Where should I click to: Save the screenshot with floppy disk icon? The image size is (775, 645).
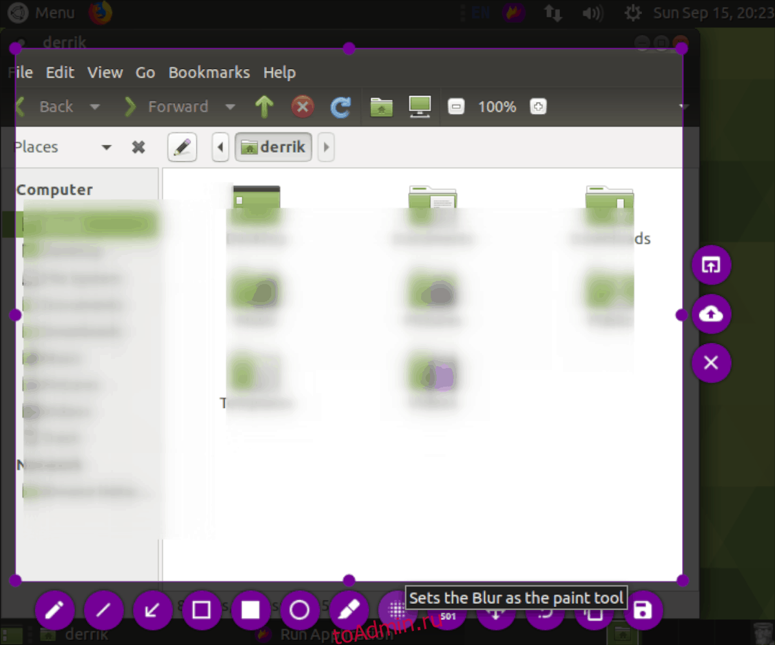(x=643, y=610)
